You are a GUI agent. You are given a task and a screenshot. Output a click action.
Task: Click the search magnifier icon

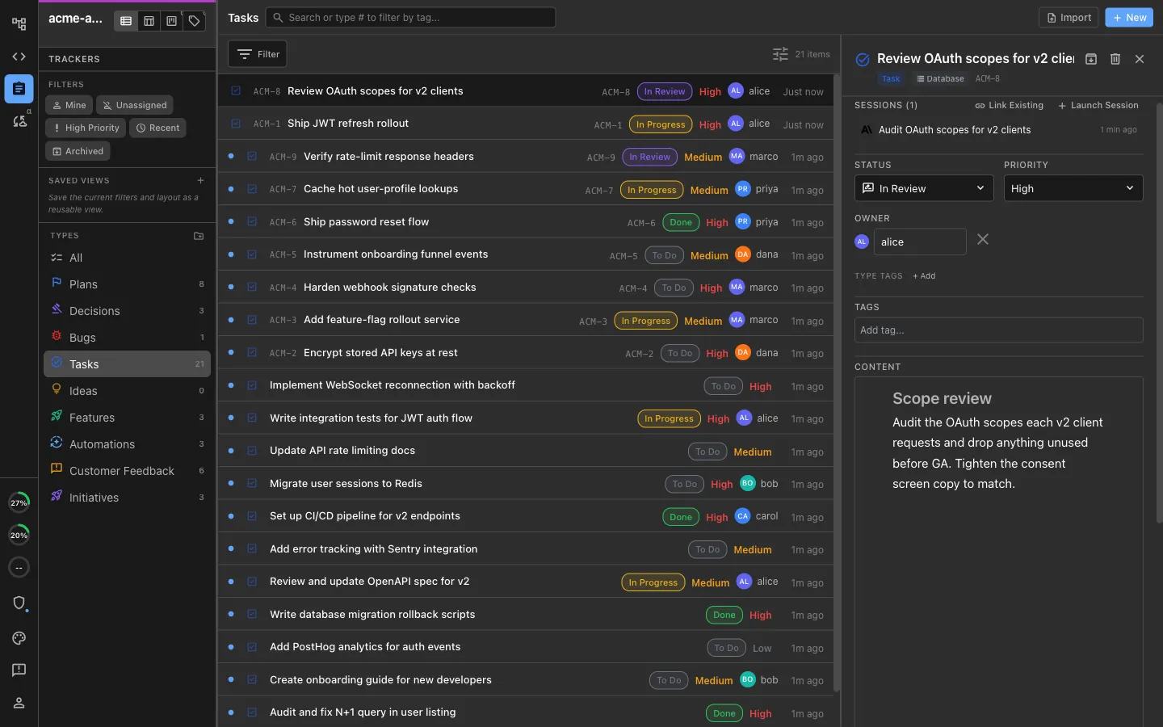click(x=278, y=17)
